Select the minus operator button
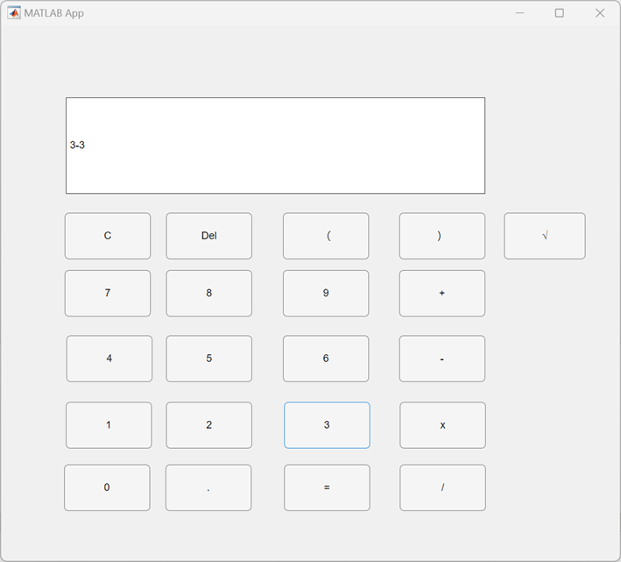 tap(442, 359)
